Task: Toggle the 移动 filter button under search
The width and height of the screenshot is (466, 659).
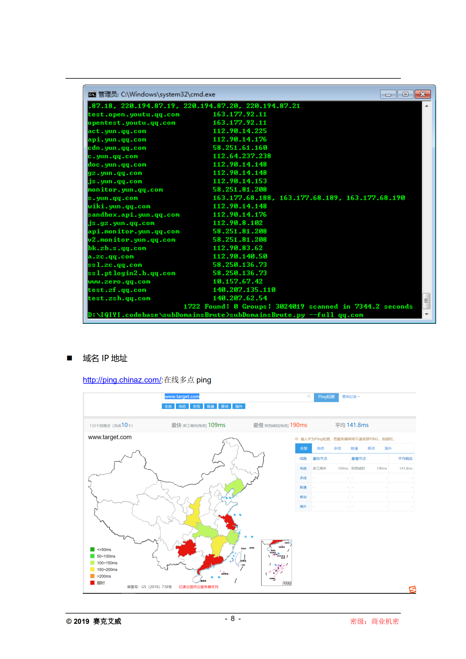Action: pos(225,406)
